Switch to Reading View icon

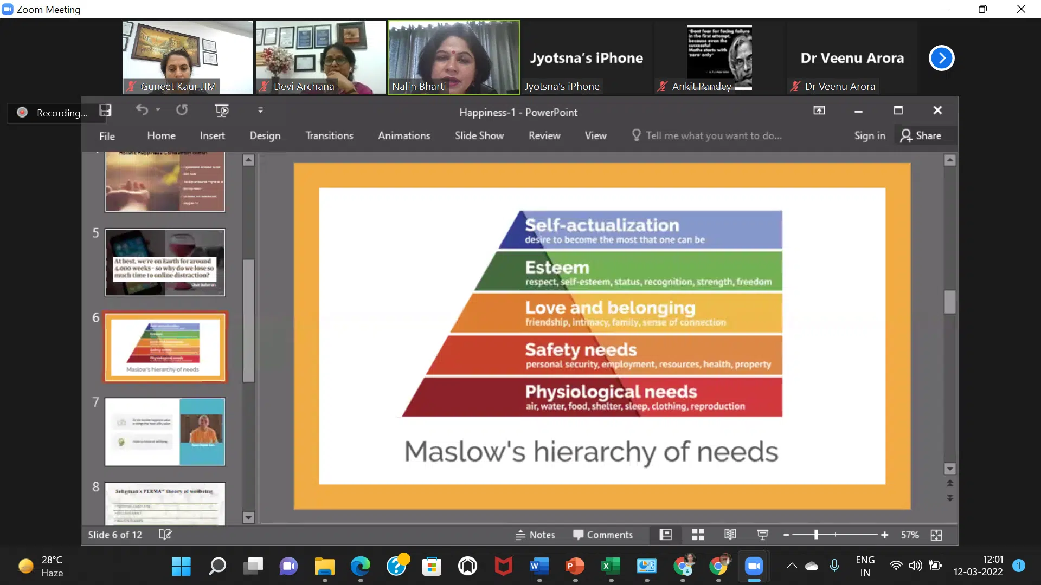pos(730,535)
